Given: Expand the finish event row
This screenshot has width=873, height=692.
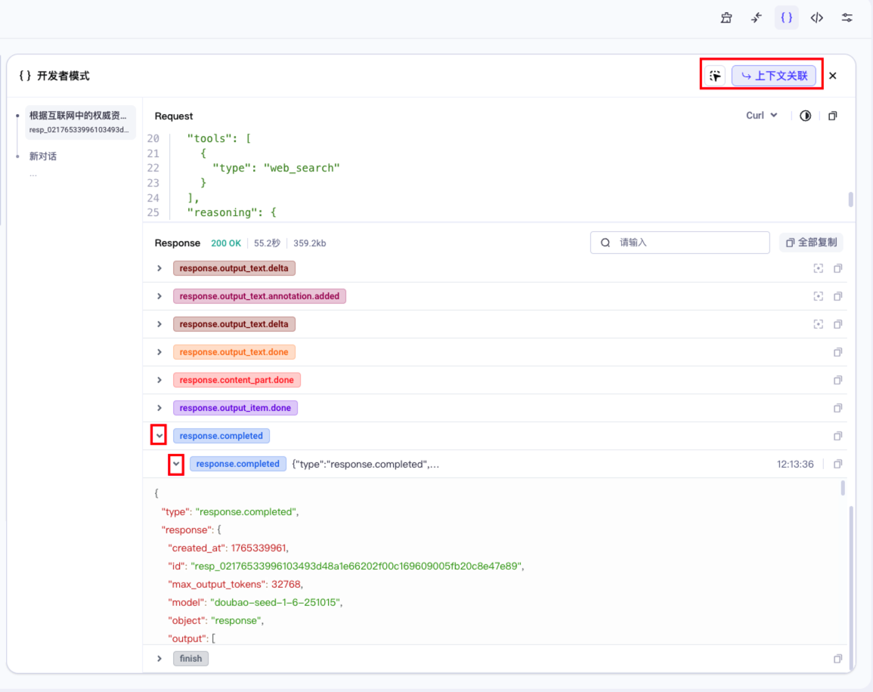Looking at the screenshot, I should point(159,658).
